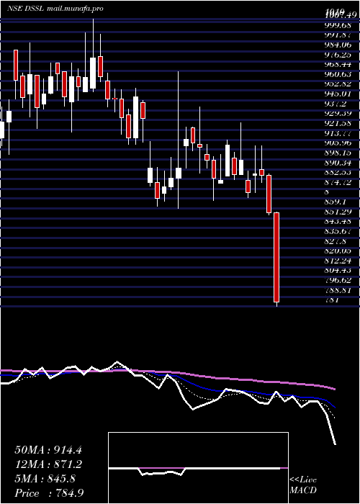
Task: Select the 898.15 price axis label
Action: [x=338, y=153]
